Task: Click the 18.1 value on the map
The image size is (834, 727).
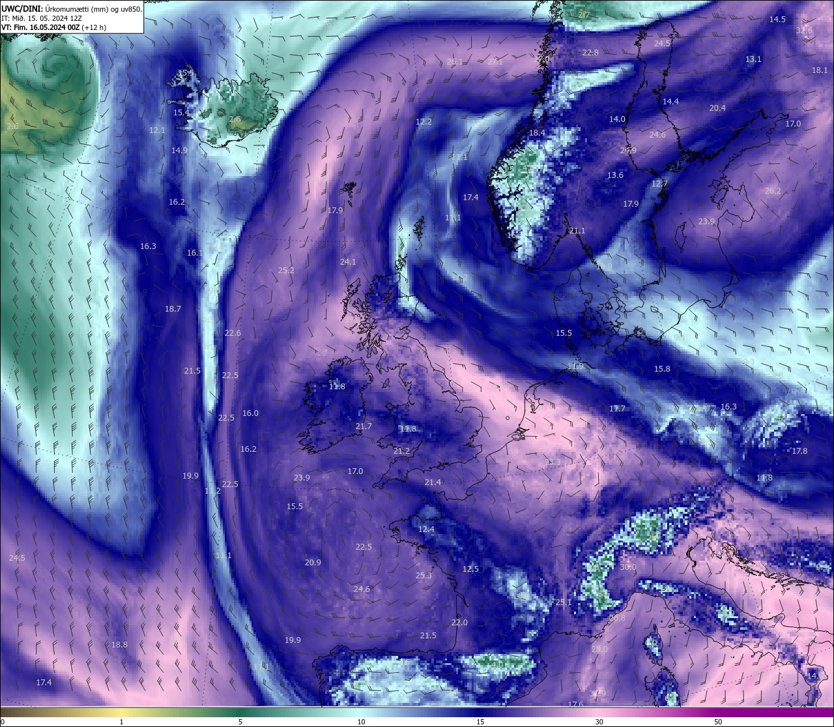Action: click(820, 70)
